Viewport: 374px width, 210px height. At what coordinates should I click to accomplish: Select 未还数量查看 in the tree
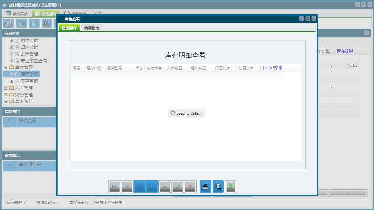[34, 61]
